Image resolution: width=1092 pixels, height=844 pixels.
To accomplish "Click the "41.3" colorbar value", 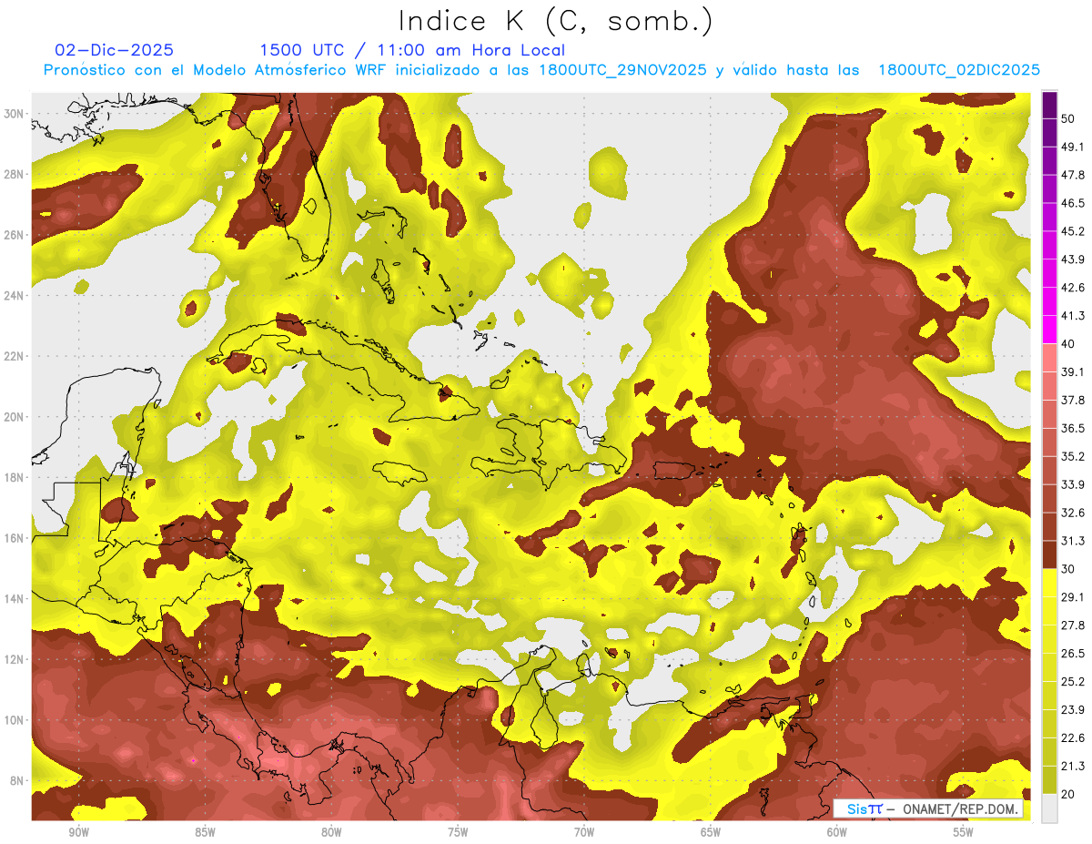I will tap(1072, 316).
